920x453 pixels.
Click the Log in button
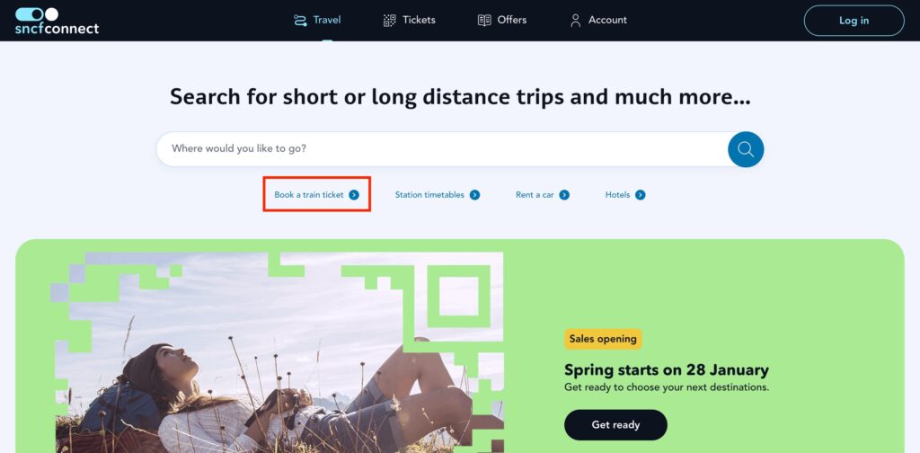[854, 21]
